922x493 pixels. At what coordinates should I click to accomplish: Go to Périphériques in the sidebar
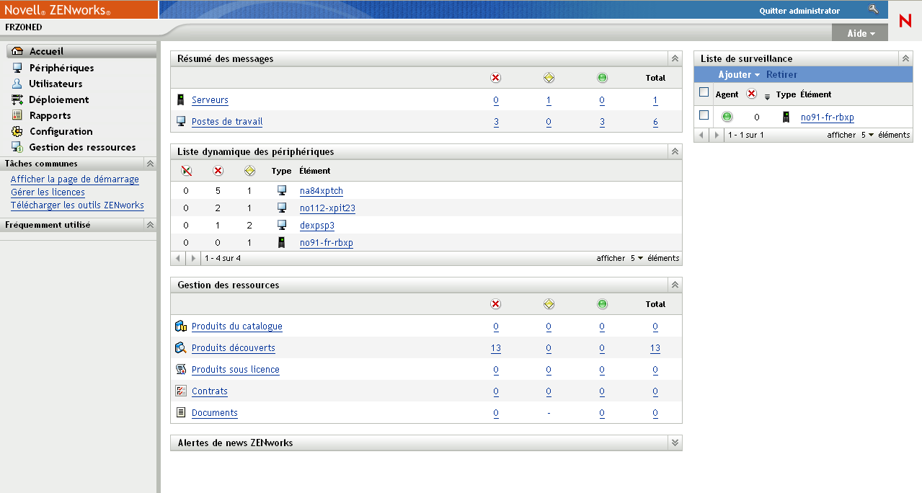click(61, 68)
